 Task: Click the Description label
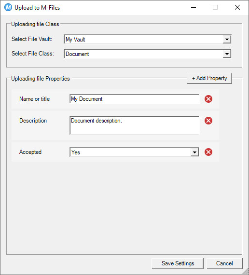[33, 121]
